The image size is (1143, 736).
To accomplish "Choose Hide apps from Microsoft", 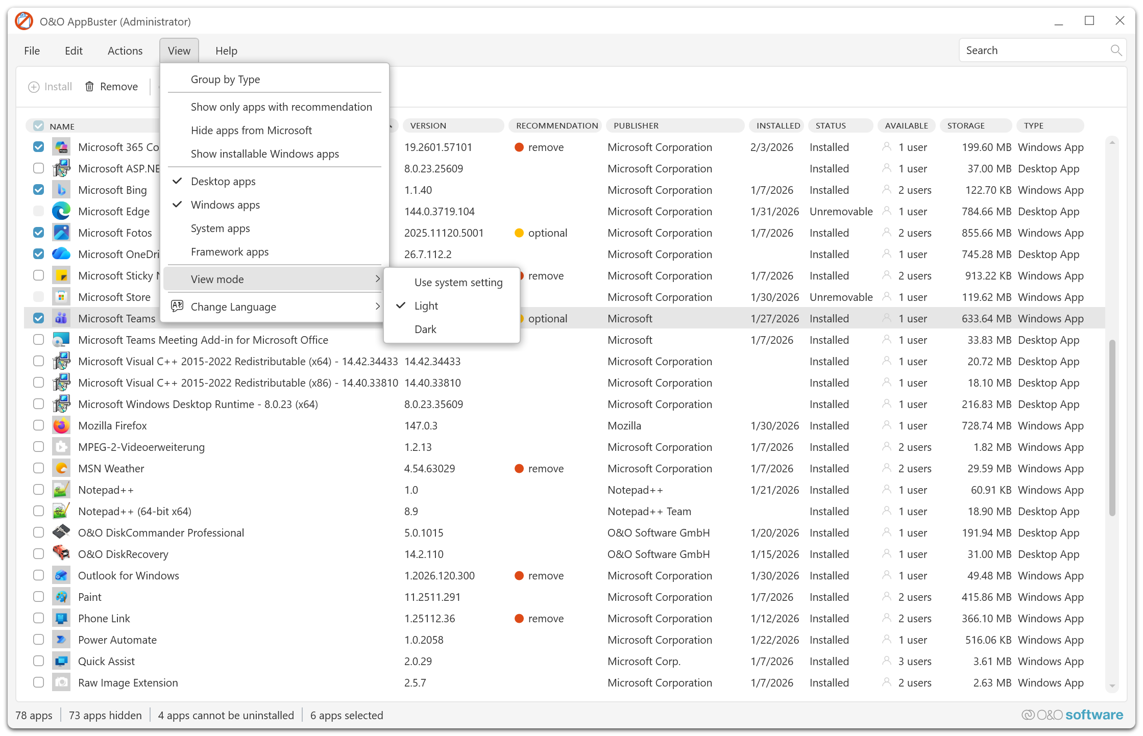I will (251, 131).
